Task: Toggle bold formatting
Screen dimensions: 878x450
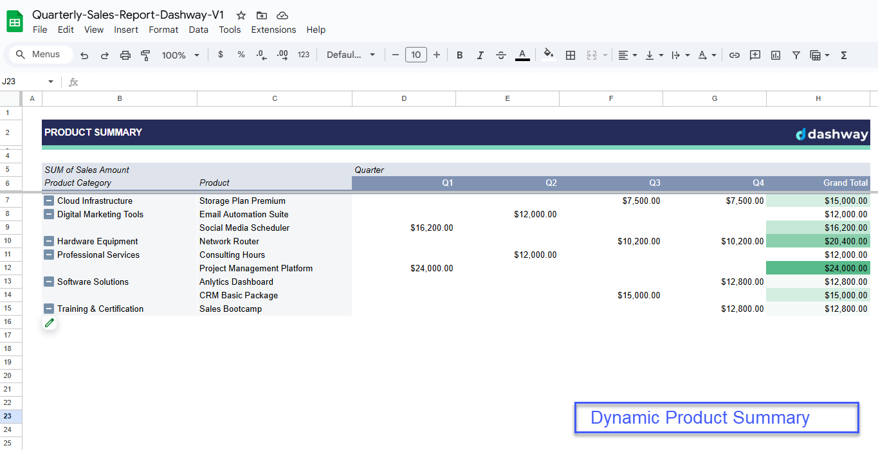Action: [x=460, y=55]
